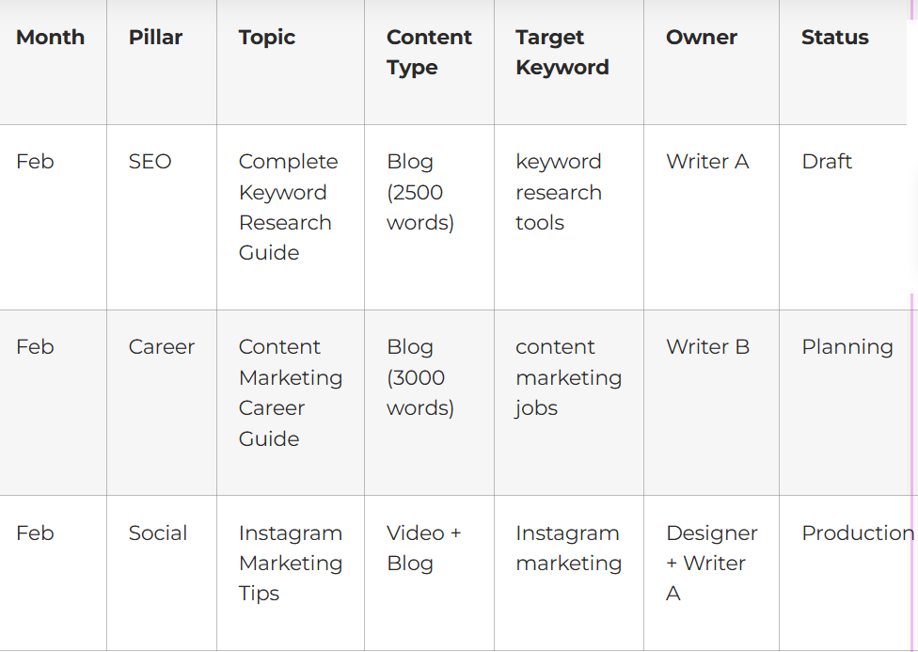Select the Content Type header cell

point(429,53)
